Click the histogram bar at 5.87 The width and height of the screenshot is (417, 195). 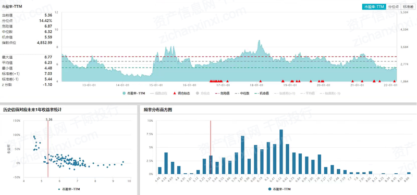point(242,155)
